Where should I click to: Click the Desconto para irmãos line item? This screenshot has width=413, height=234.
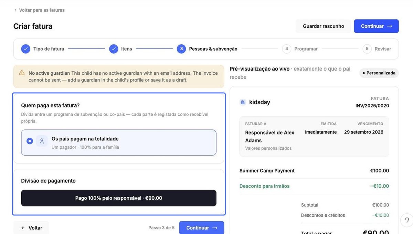click(x=314, y=186)
